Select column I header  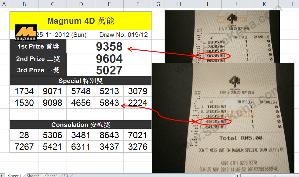click(x=207, y=4)
